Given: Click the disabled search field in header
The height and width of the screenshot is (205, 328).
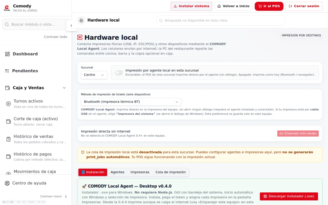Looking at the screenshot, I should tap(221, 20).
